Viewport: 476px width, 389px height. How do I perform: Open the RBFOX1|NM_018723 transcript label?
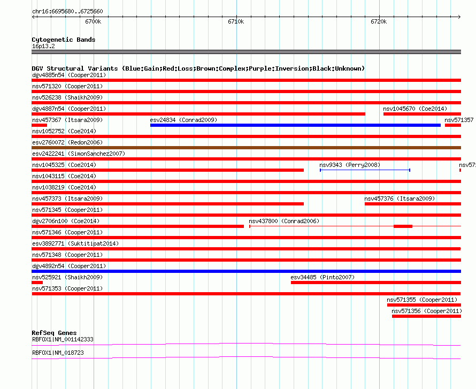click(x=58, y=353)
